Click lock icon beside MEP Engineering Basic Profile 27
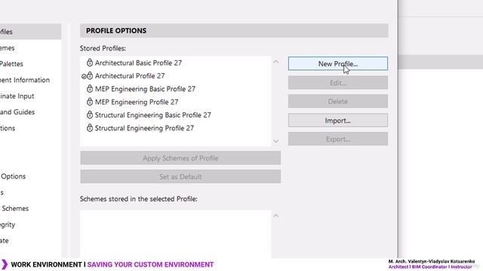483x271 pixels. [x=89, y=89]
